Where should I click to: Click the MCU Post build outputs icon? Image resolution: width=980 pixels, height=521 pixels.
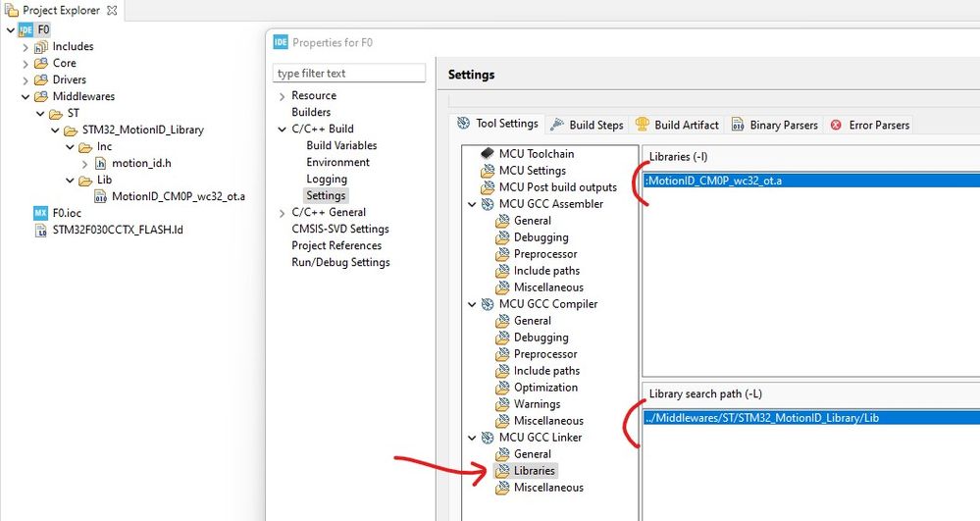(x=488, y=187)
